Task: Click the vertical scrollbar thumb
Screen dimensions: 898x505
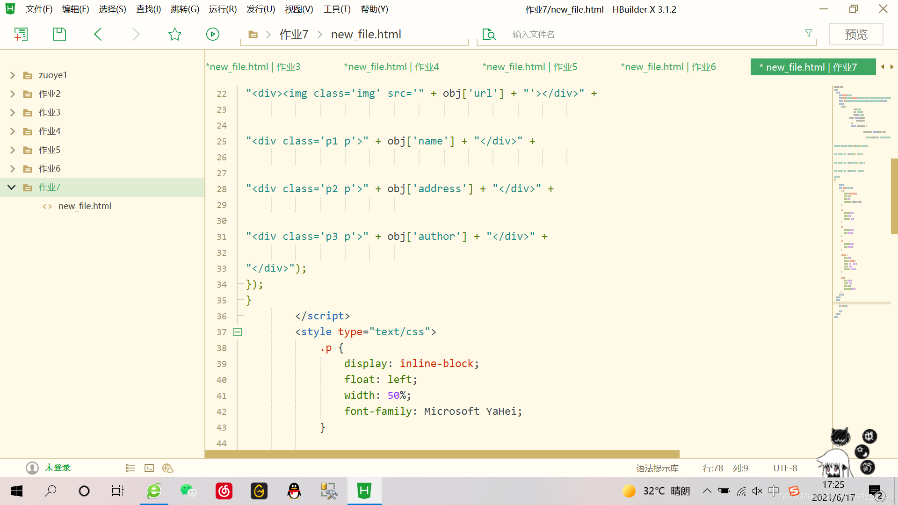Action: 894,196
